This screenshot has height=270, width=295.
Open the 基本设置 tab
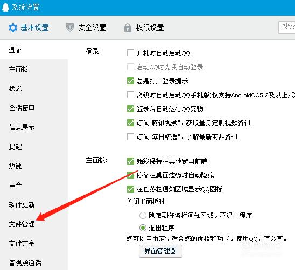pos(29,27)
